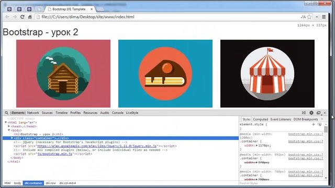Screen dimensions: 335x188
Task: Select the h1 Bootstrap - урок 2 DOM node
Action: coord(38,134)
